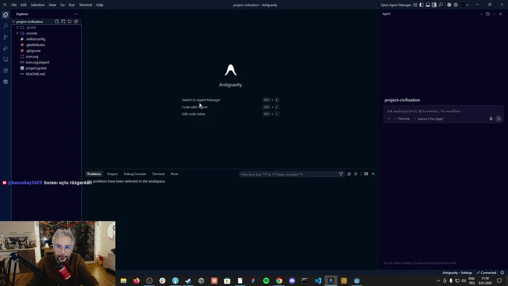The height and width of the screenshot is (286, 508).
Task: Open the browser Chrome icon in title bar
Action: [449, 5]
